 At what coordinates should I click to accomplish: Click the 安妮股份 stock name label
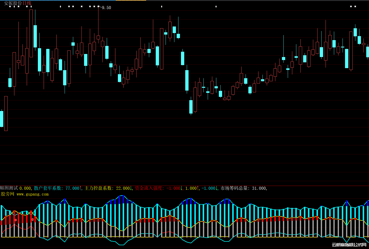point(13,3)
